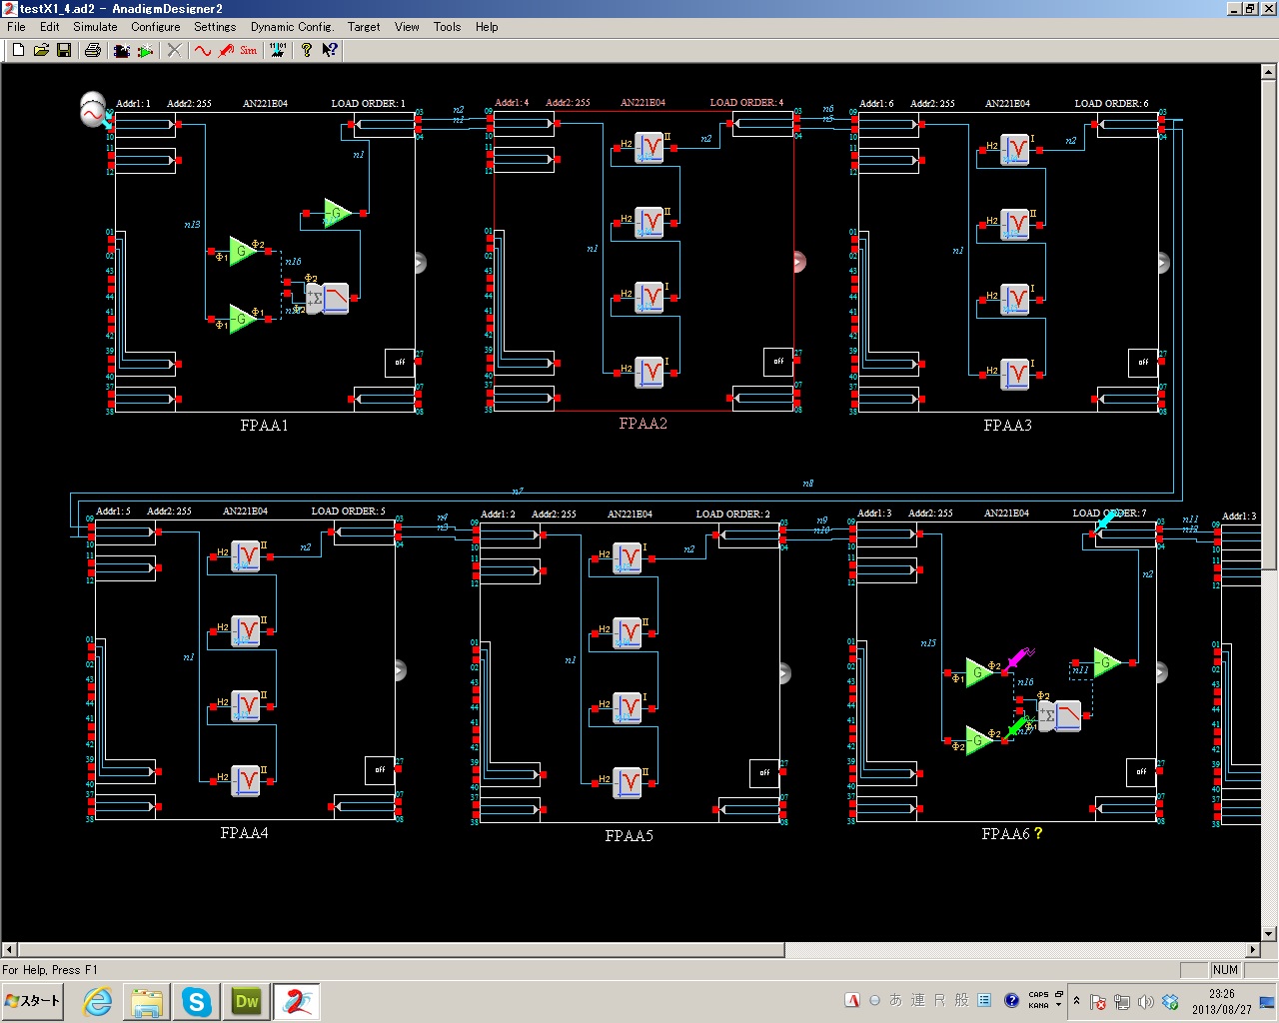Click the red Sim toolbar button

[x=248, y=50]
